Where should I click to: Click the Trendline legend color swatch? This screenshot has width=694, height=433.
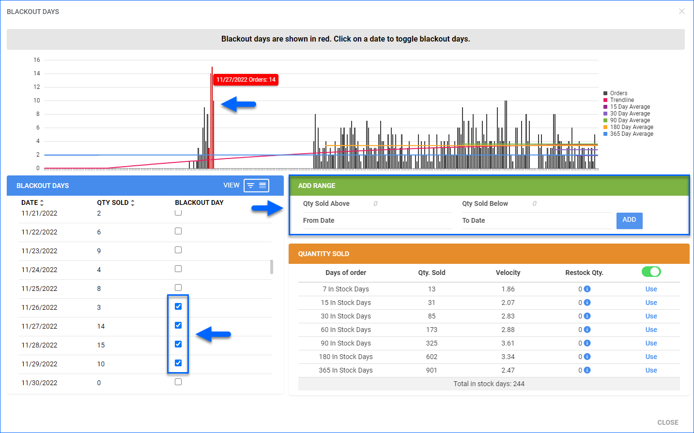605,100
